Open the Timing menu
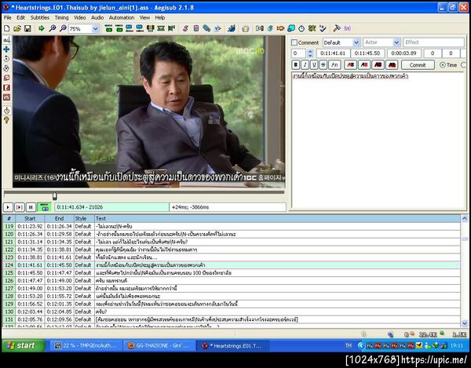Screen dimensions: 471x368 tap(61, 18)
